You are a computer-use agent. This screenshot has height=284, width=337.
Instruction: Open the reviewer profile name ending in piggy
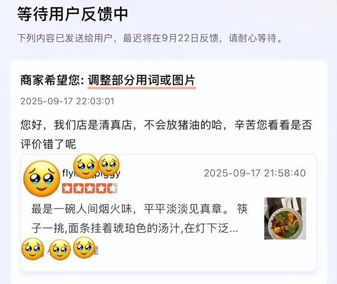(91, 173)
